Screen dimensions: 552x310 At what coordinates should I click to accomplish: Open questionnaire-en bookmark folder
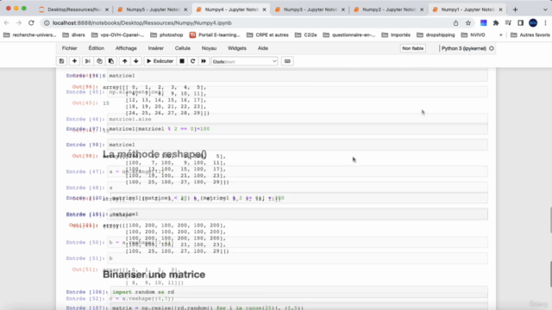click(x=349, y=34)
